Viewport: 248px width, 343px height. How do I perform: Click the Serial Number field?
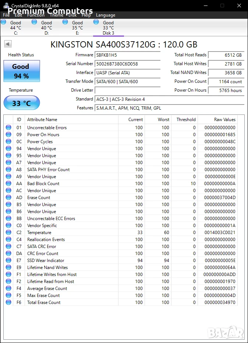(x=128, y=64)
